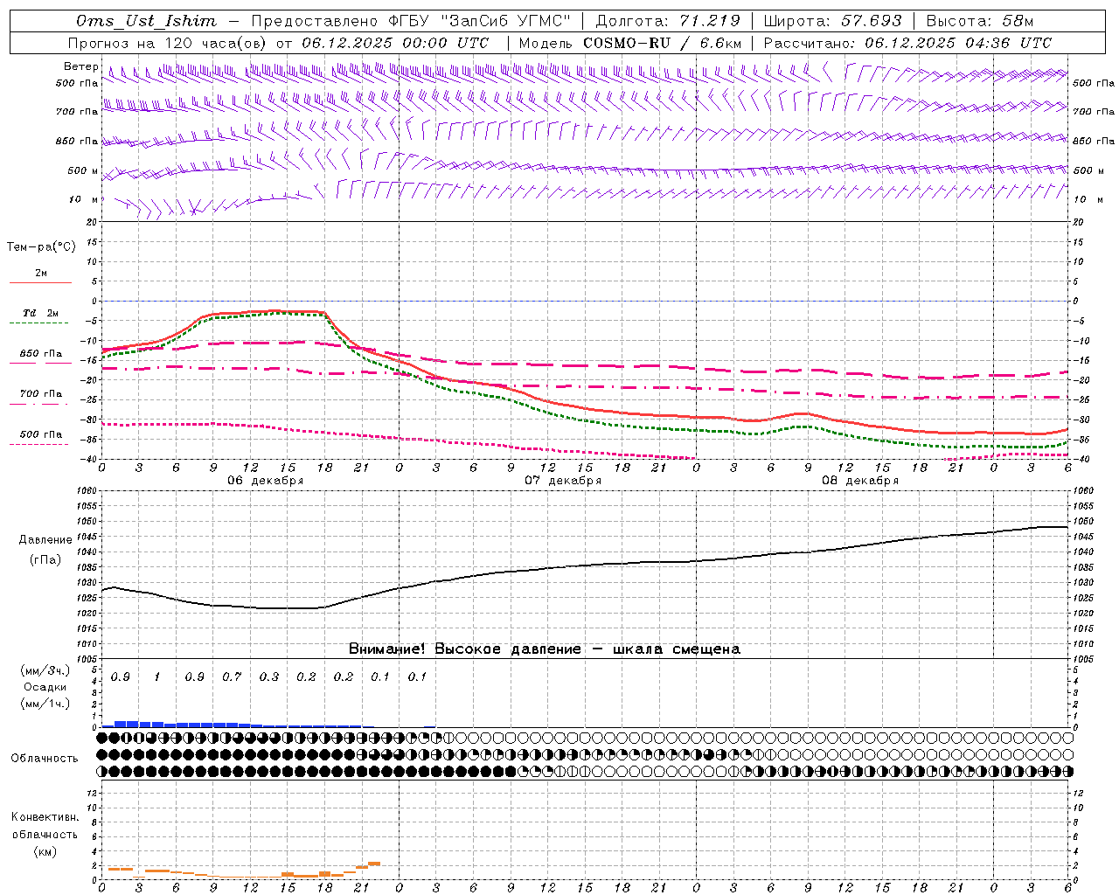Click the Тем-ра(°C) axis title
Image resolution: width=1119 pixels, height=895 pixels.
coord(41,247)
